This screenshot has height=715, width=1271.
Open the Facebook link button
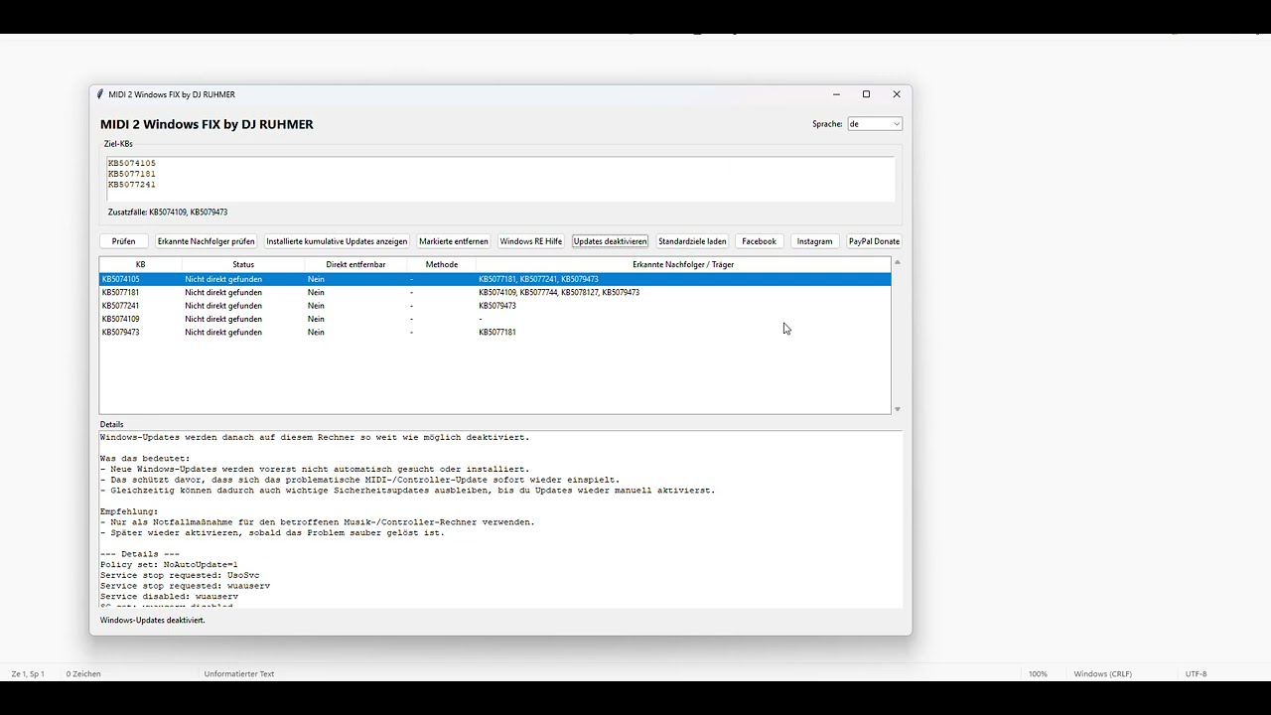759,241
